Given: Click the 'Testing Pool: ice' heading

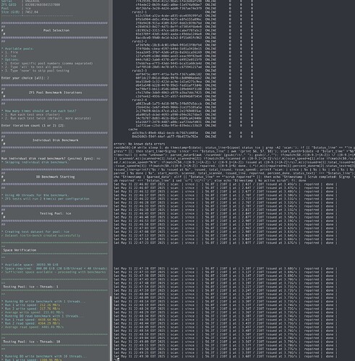Looking at the screenshot, I should pos(56,213).
